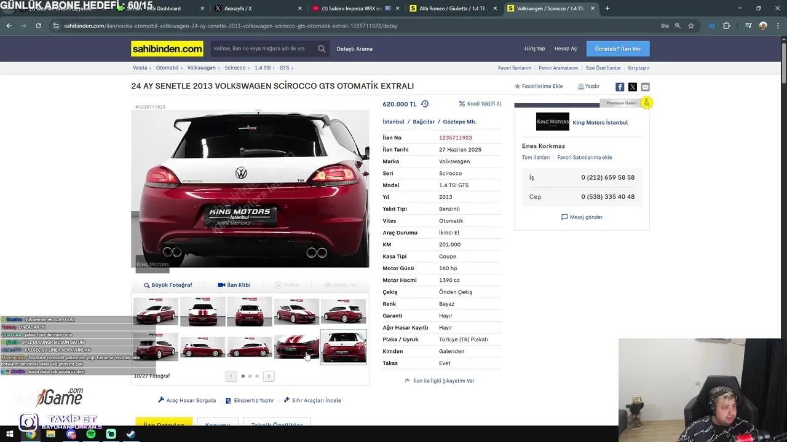Open the Otomobil breadcrumb

[x=167, y=68]
